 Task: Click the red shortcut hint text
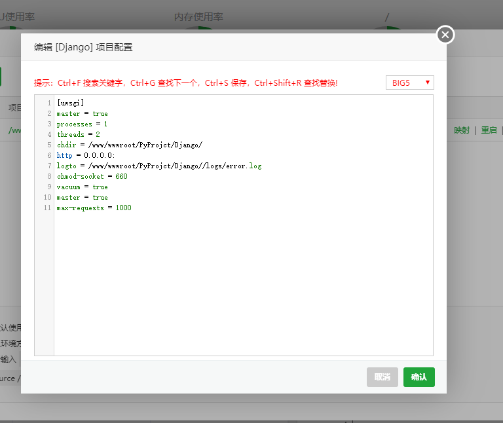coord(185,83)
